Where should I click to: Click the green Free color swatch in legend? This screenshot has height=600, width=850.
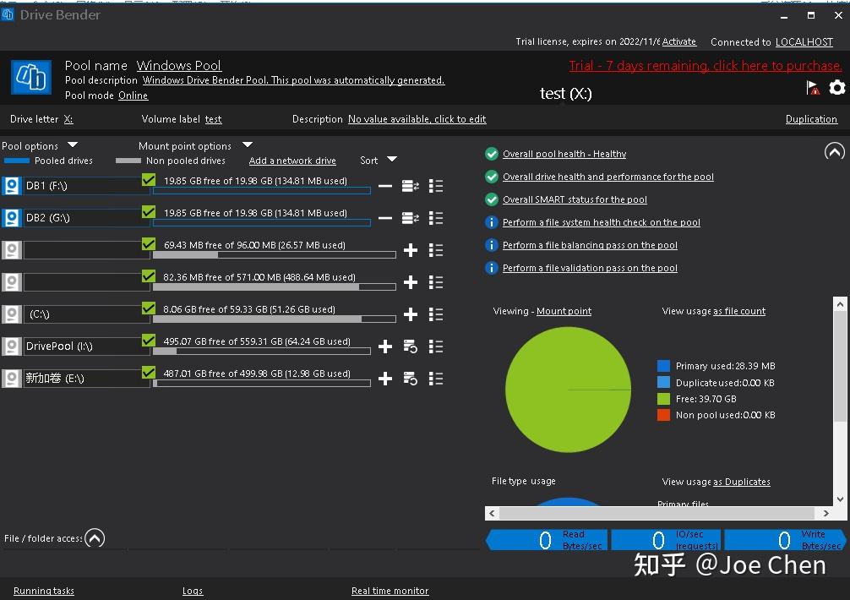tap(663, 399)
